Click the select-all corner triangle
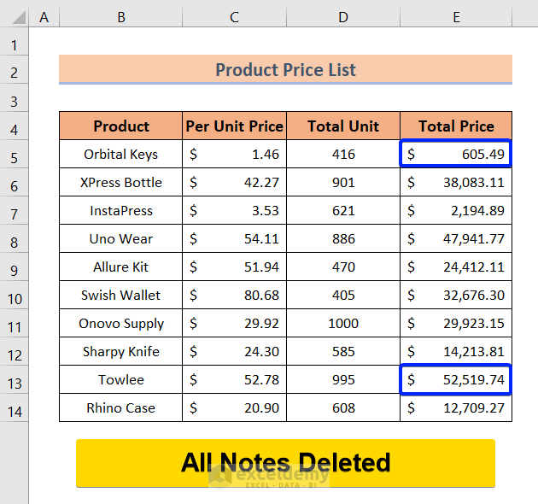The image size is (538, 504). pyautogui.click(x=15, y=16)
